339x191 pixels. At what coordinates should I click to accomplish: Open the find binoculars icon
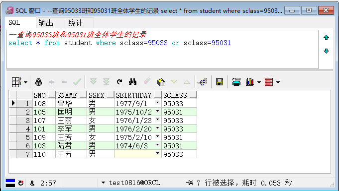(x=132, y=82)
